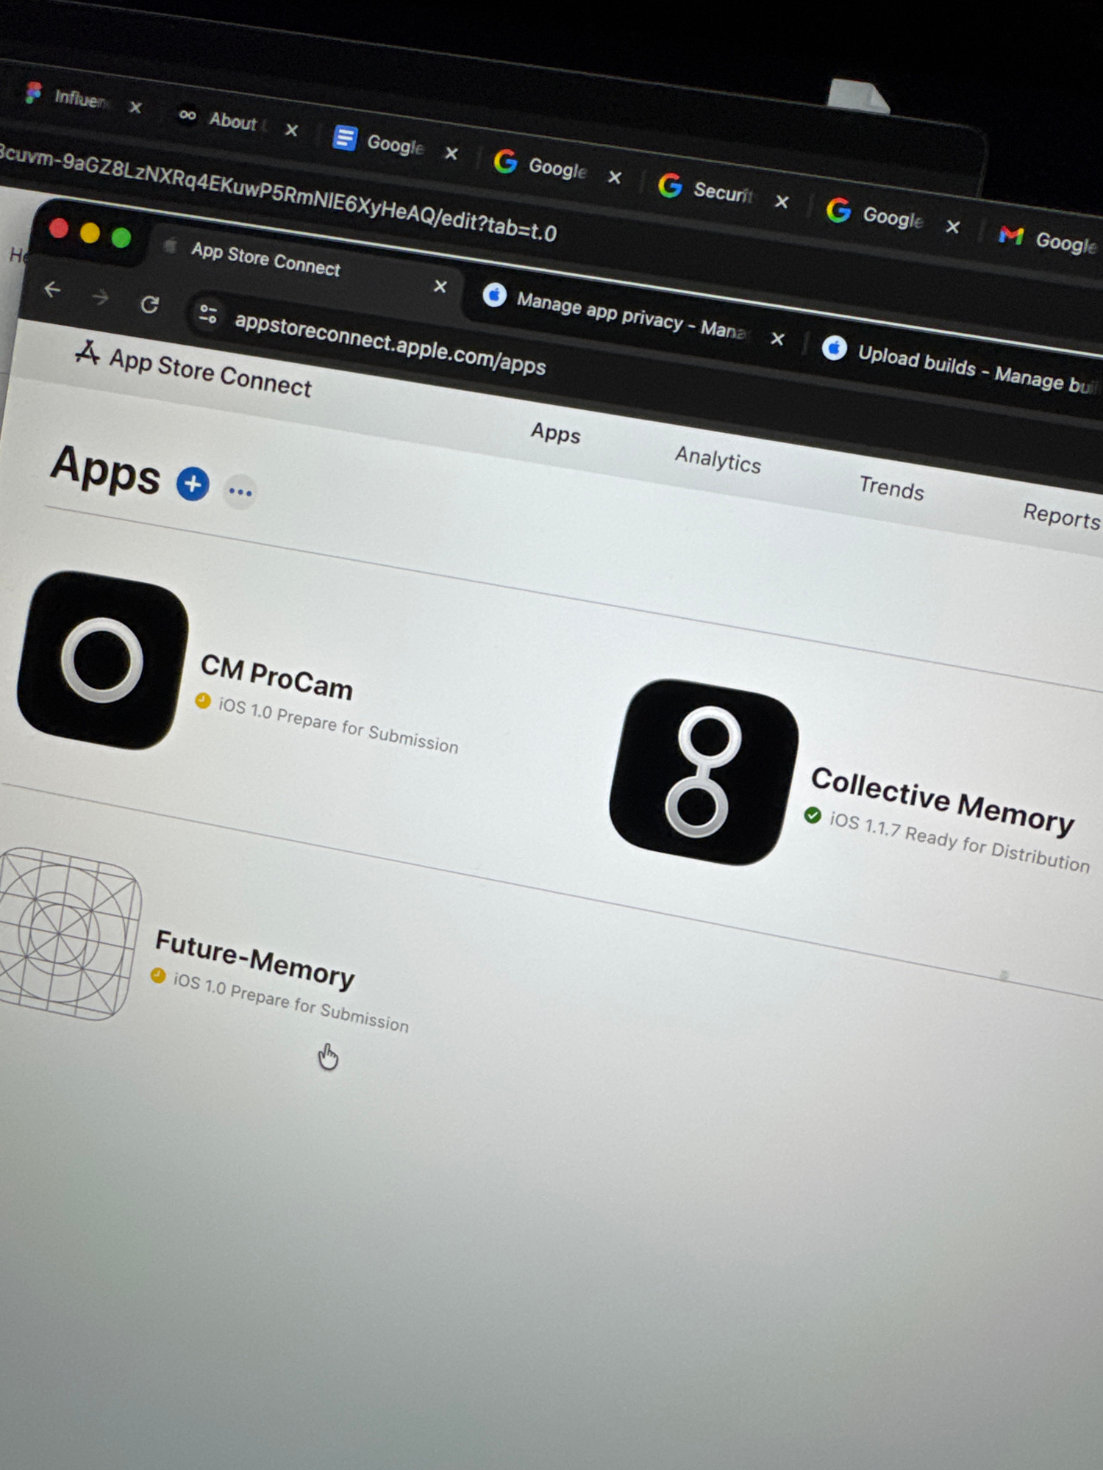Open the Trends section

tap(891, 489)
